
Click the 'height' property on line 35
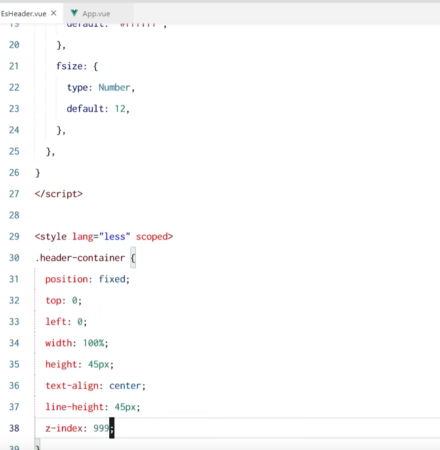(61, 364)
